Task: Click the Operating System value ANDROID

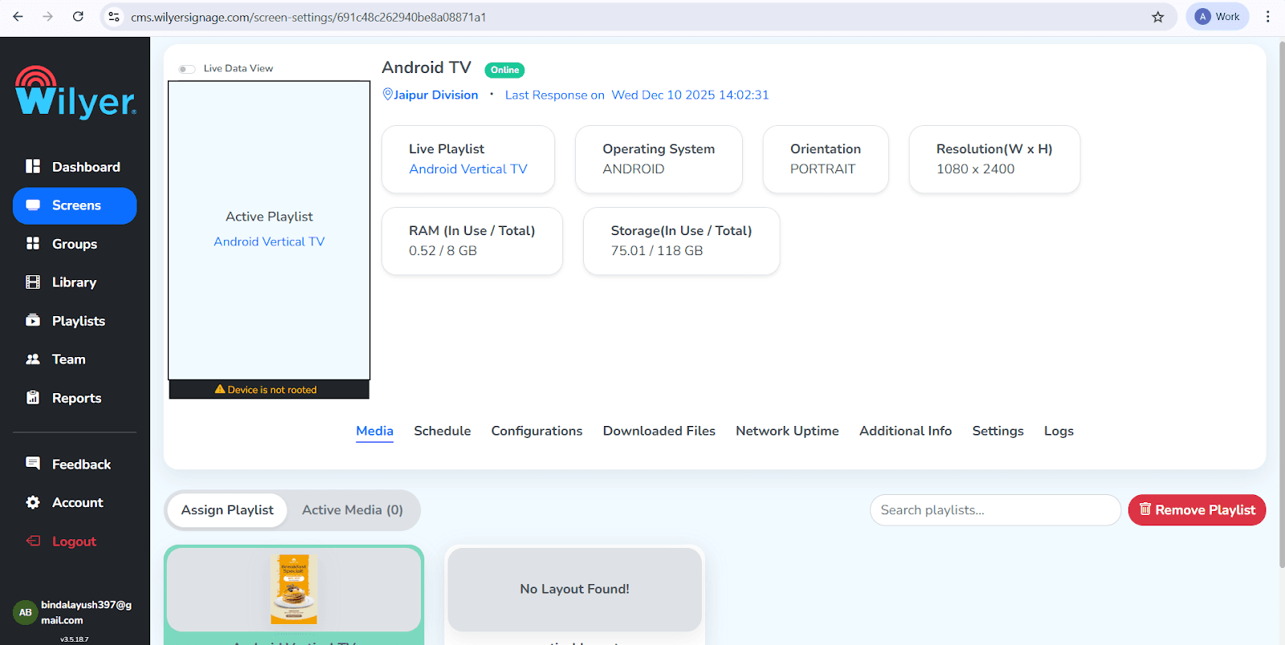Action: coord(634,168)
